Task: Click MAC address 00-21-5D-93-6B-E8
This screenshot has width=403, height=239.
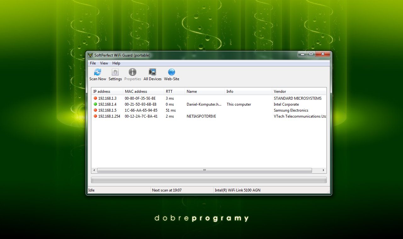Action: [140, 104]
